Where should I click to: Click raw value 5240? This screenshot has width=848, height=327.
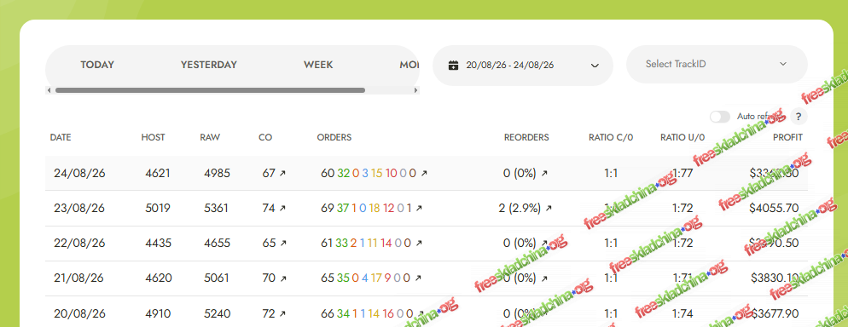[x=218, y=313]
